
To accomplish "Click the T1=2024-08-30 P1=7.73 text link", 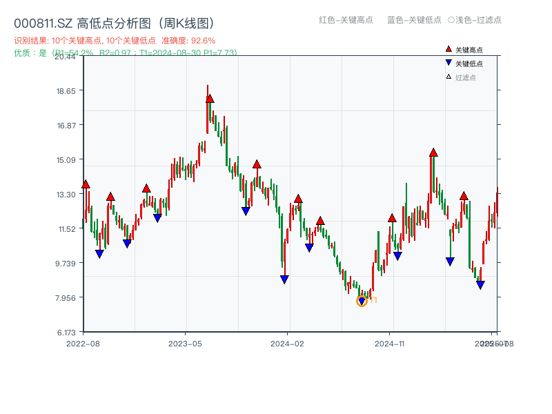I will click(x=195, y=53).
